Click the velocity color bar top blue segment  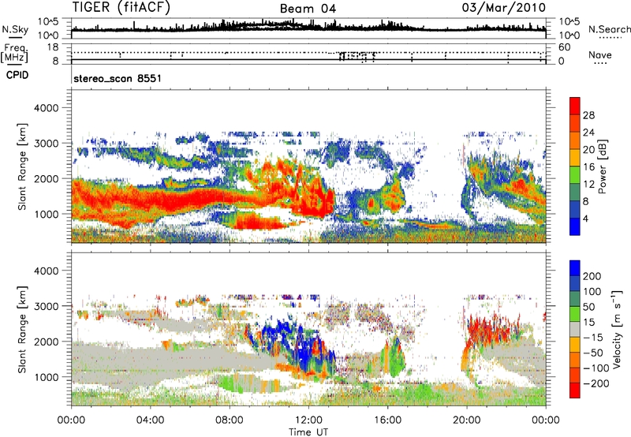point(575,268)
